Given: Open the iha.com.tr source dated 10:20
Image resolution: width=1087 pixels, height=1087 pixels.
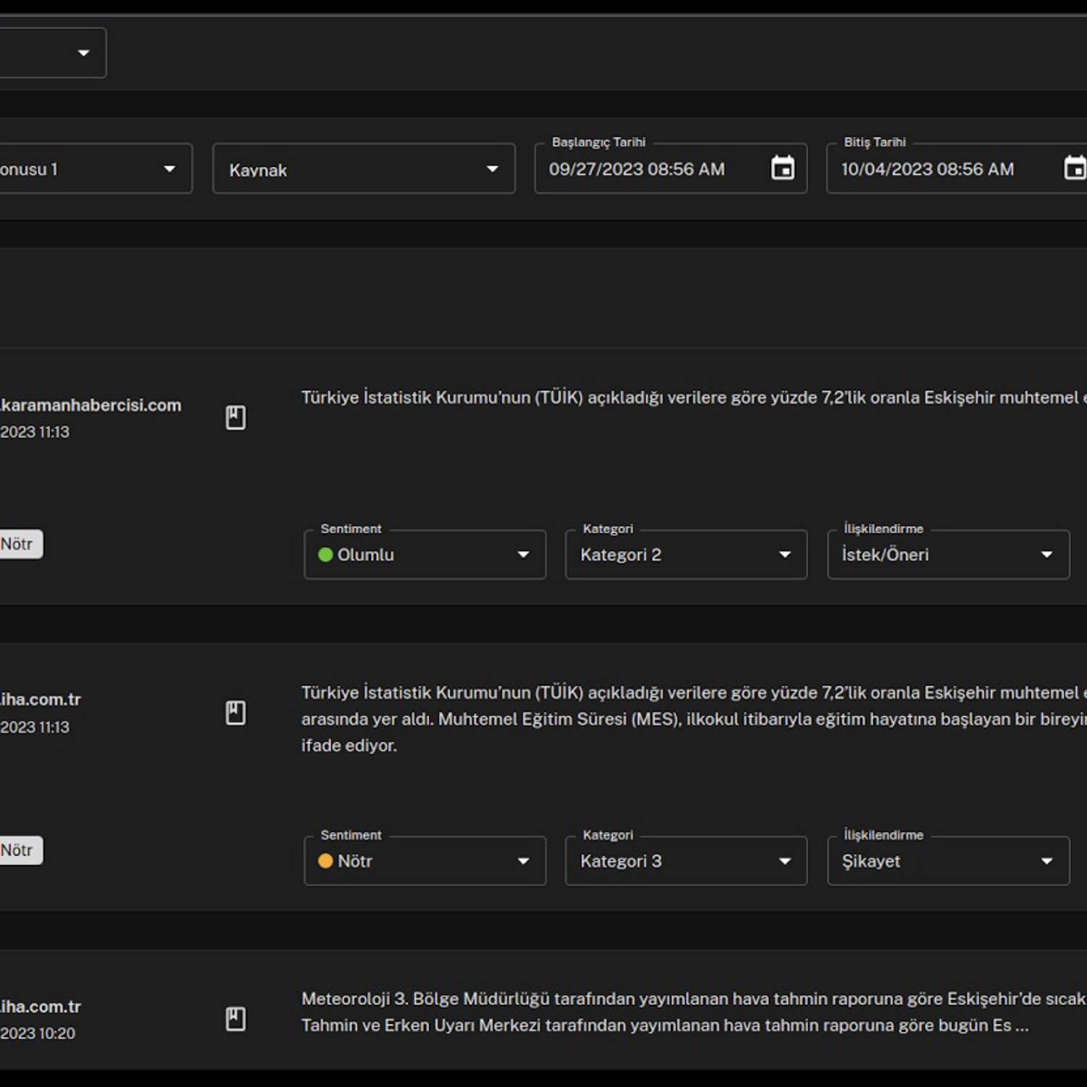Looking at the screenshot, I should (x=41, y=1007).
